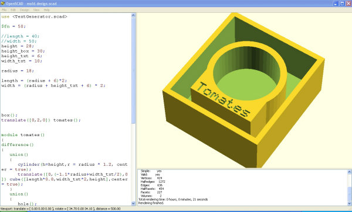This screenshot has width=352, height=212.
Task: Click the 'width_txt = 10;' line
Action: (x=22, y=61)
